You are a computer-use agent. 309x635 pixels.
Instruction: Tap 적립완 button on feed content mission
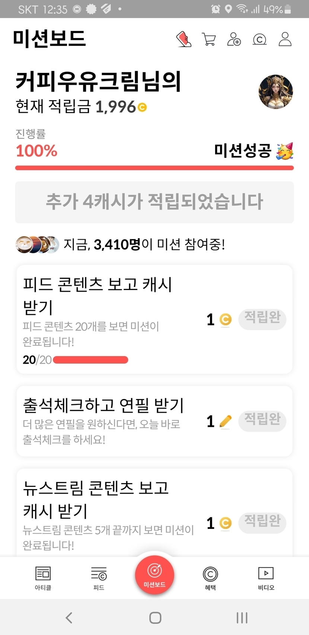(x=262, y=319)
